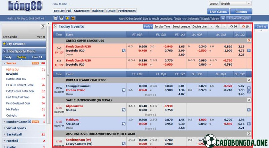This screenshot has height=148, width=269.
Task: Open the Result menu
Action: 111,11
